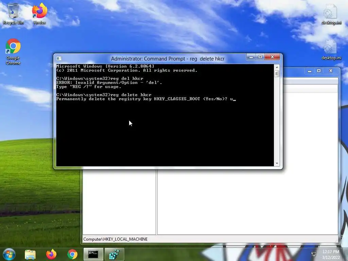Viewport: 348px width, 261px height.
Task: Switch to Registry Editor taskbar button
Action: [114, 254]
